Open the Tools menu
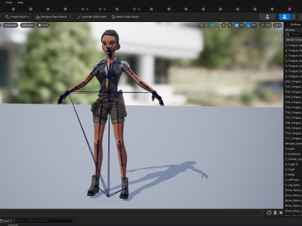 [9, 3]
